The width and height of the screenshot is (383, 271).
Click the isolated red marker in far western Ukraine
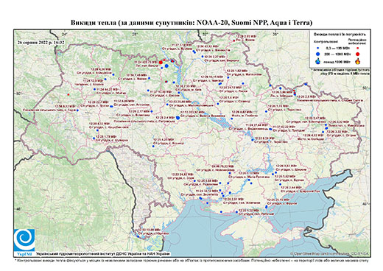pos(68,94)
